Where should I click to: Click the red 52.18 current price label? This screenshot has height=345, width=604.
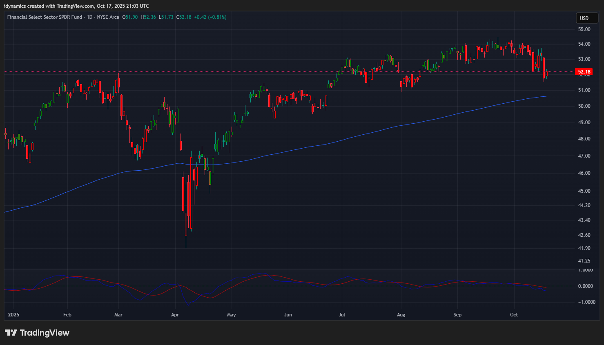584,72
